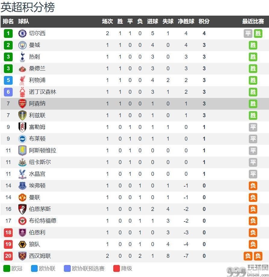This screenshot has height=277, width=269.
Task: Click the Chelsea club crest icon
Action: pyautogui.click(x=22, y=33)
